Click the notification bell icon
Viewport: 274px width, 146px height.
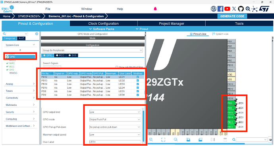pyautogui.click(x=155, y=9)
